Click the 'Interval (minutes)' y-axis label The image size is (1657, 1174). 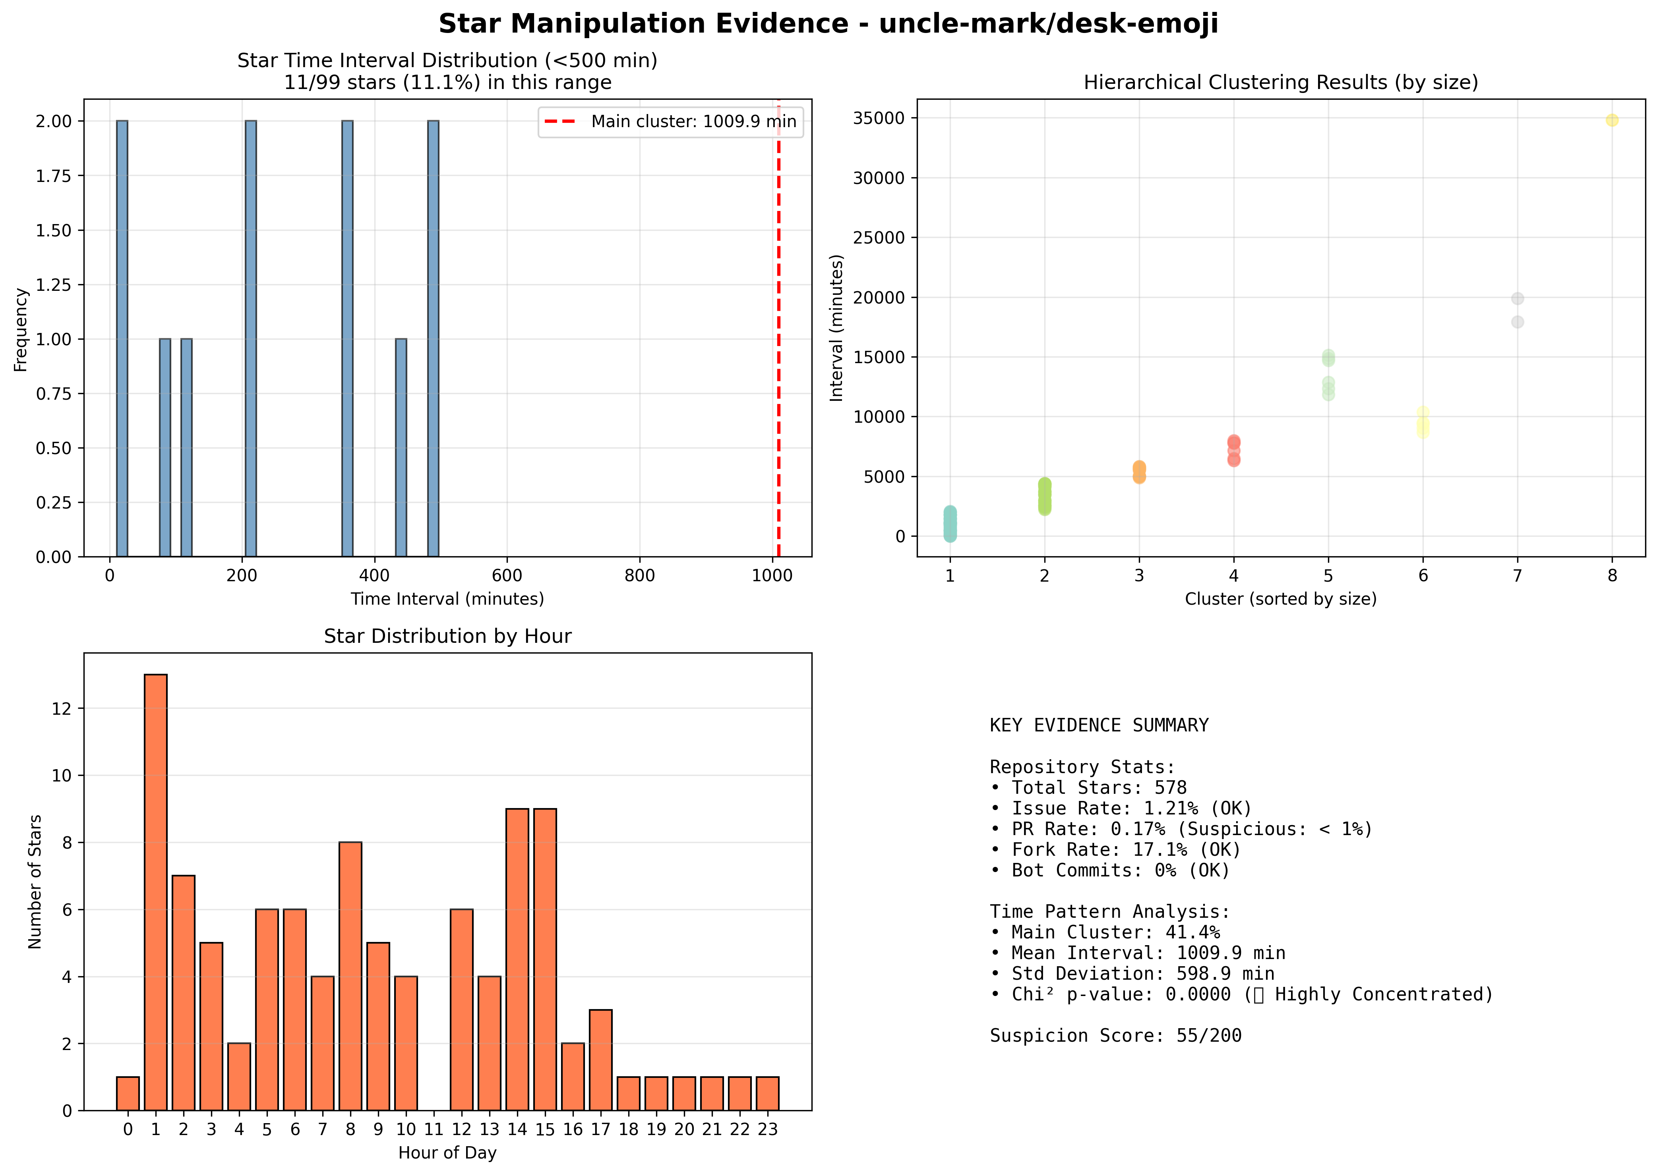click(x=836, y=327)
